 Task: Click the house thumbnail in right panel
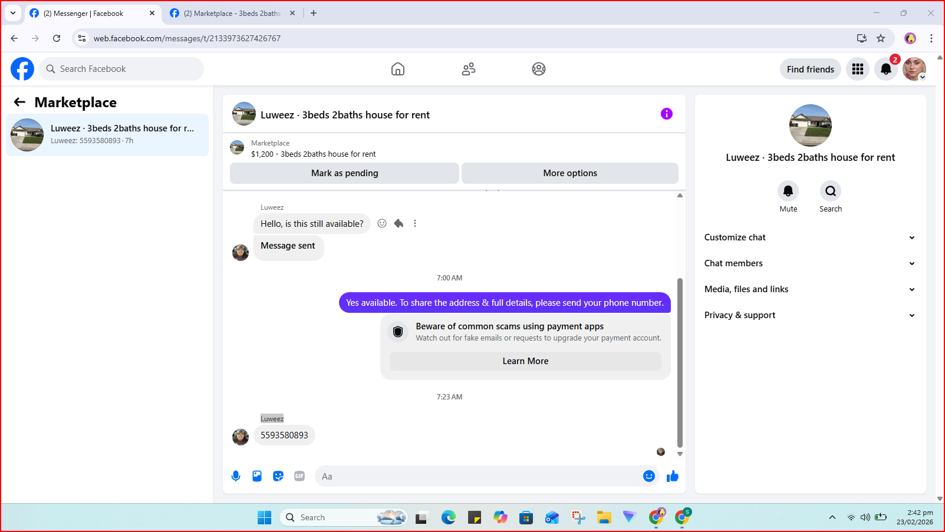coord(811,125)
